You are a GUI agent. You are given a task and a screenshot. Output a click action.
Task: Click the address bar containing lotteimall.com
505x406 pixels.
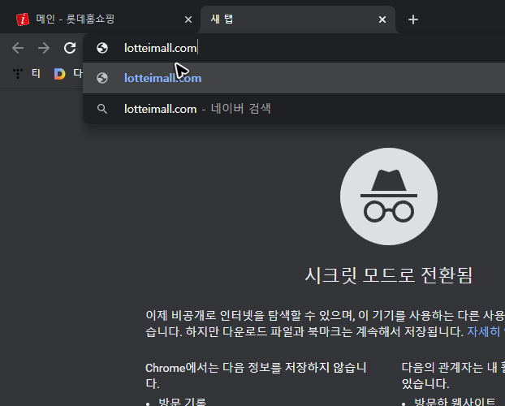(294, 49)
